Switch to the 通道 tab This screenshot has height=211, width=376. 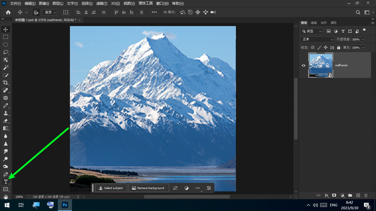pyautogui.click(x=314, y=23)
